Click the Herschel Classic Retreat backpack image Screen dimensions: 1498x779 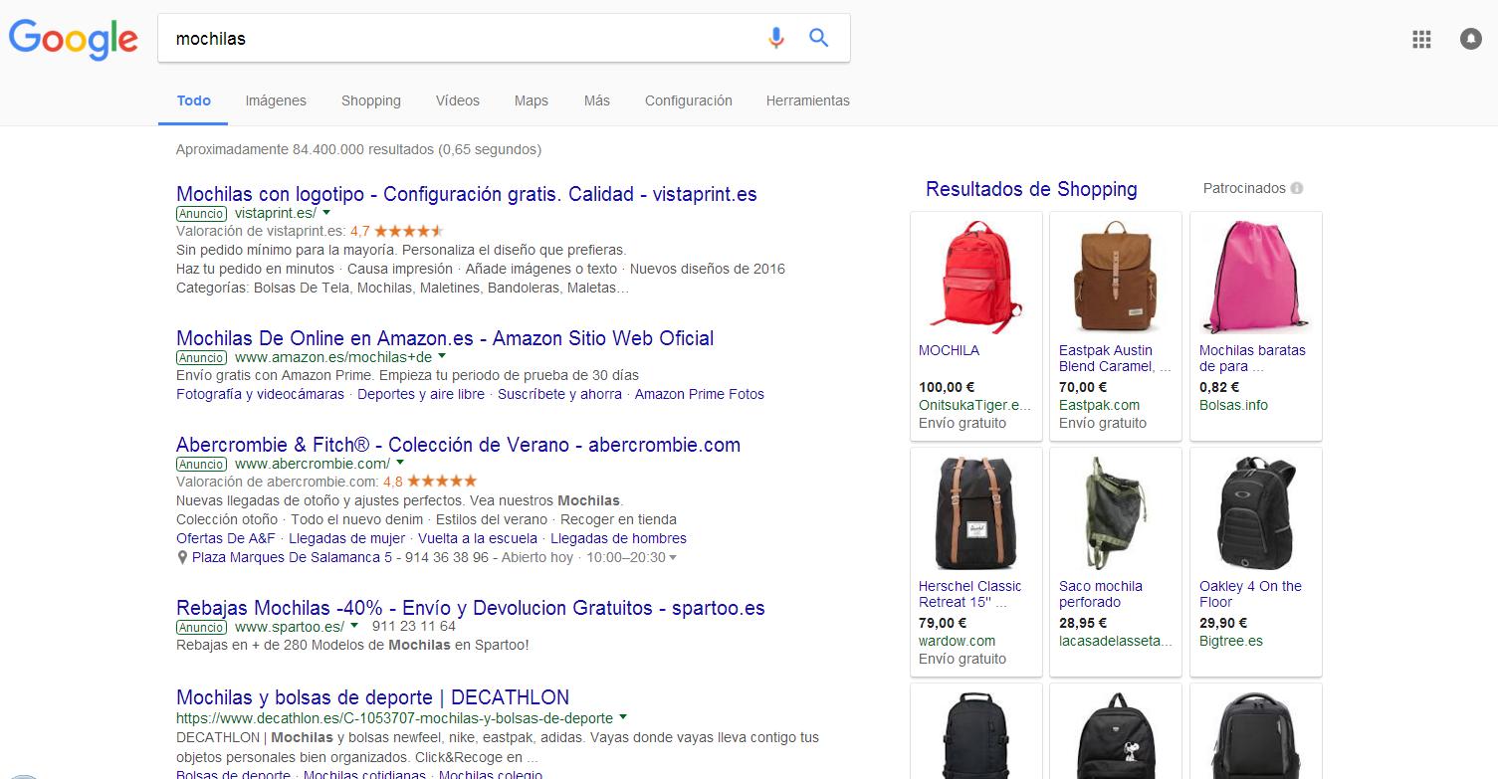click(975, 513)
